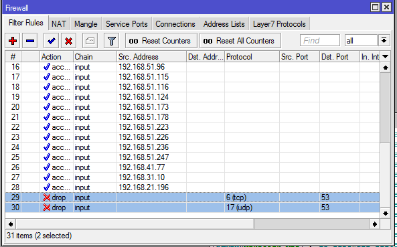Maximize the Firewall window
The width and height of the screenshot is (397, 247).
pos(375,7)
